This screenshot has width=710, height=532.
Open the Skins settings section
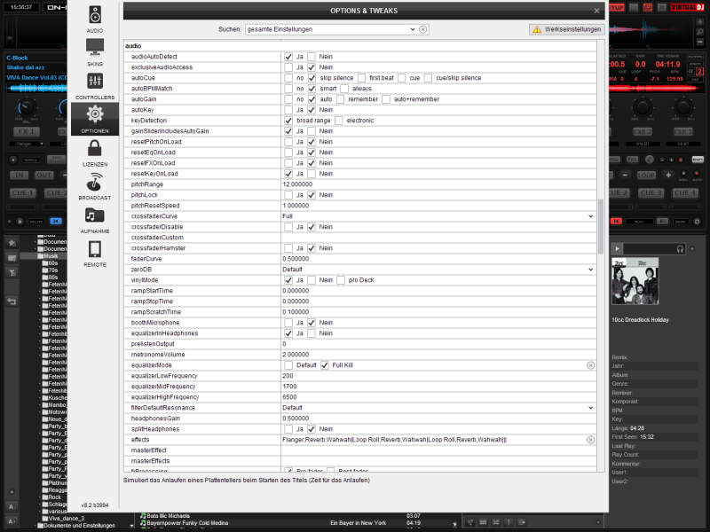pyautogui.click(x=95, y=52)
